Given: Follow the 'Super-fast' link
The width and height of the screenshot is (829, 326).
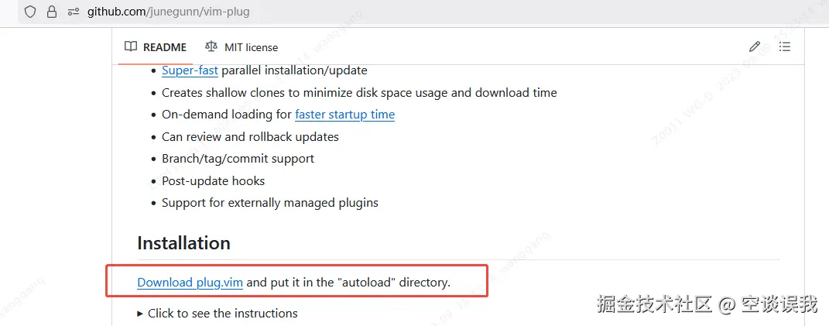Looking at the screenshot, I should pyautogui.click(x=190, y=70).
